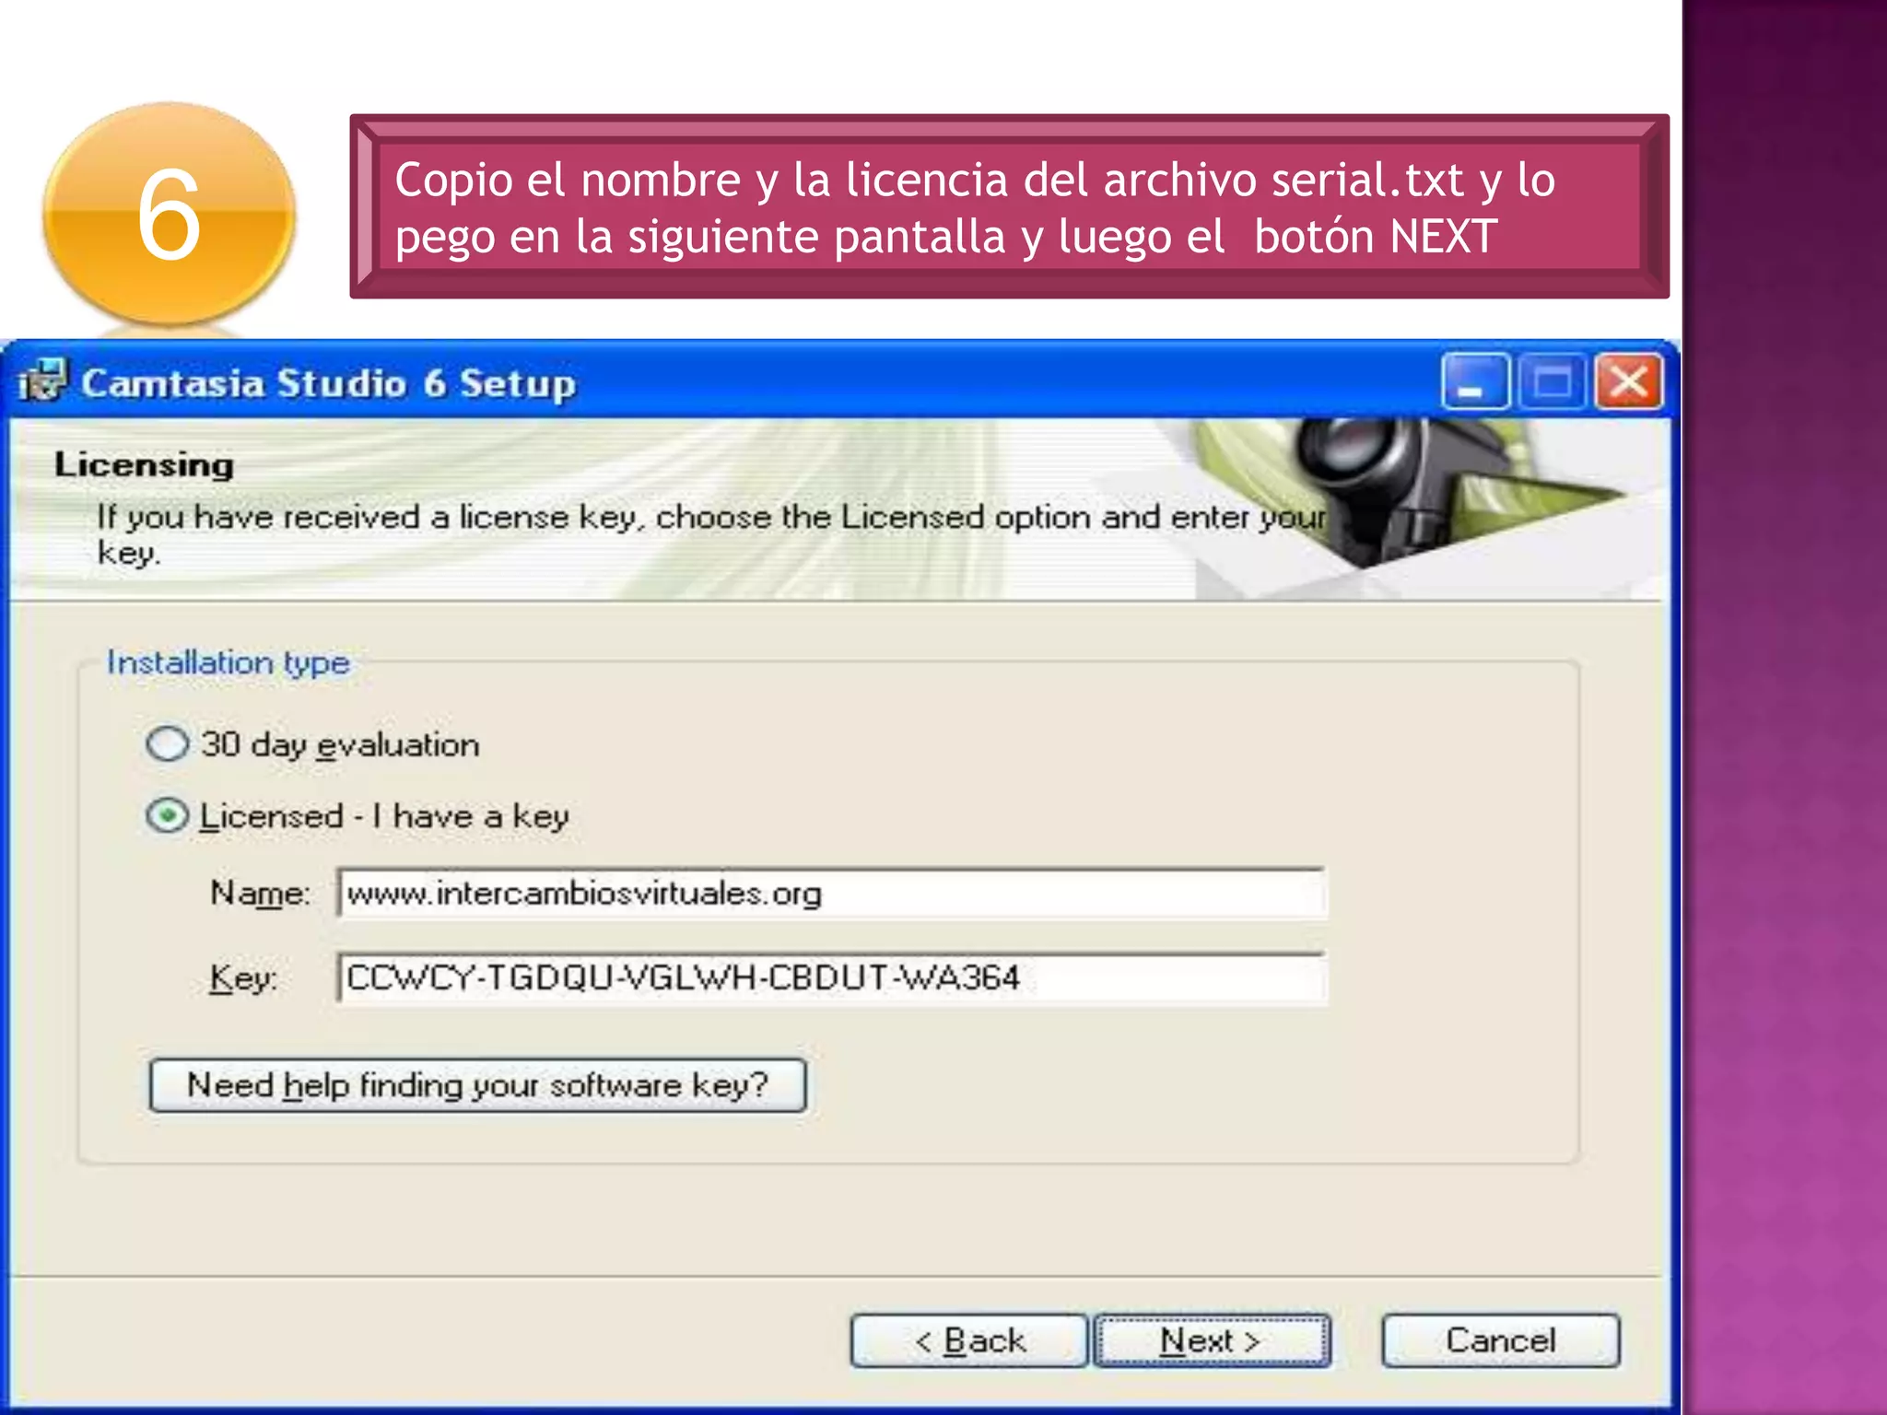Select the 30 day evaluation radio button
Viewport: 1887px width, 1415px height.
click(168, 743)
